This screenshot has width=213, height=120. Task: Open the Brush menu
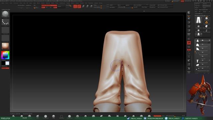click(x=7, y=3)
